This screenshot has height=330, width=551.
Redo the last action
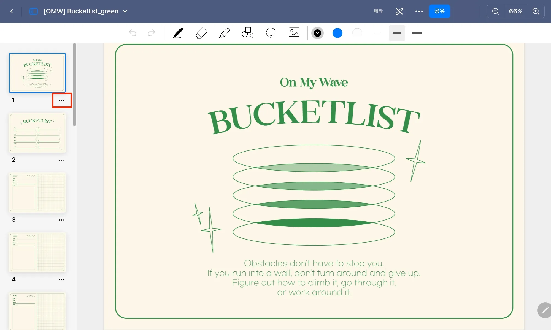coord(152,33)
